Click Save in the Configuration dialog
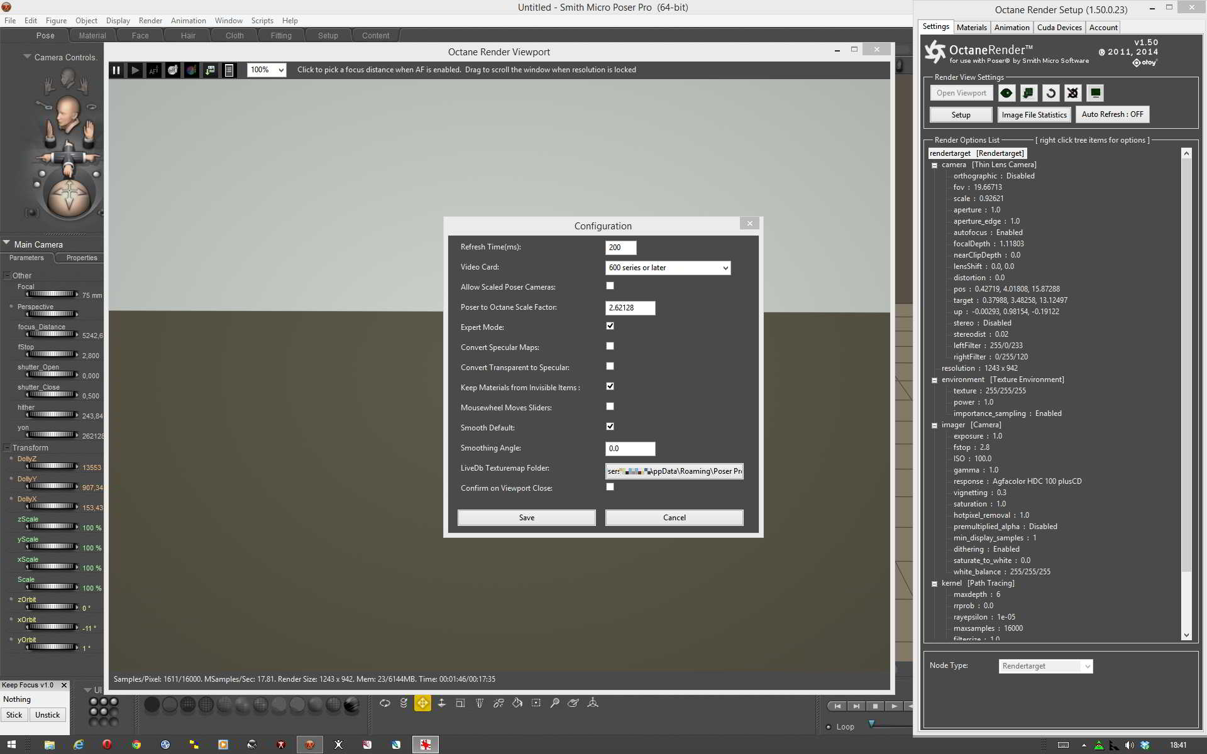 pos(526,518)
